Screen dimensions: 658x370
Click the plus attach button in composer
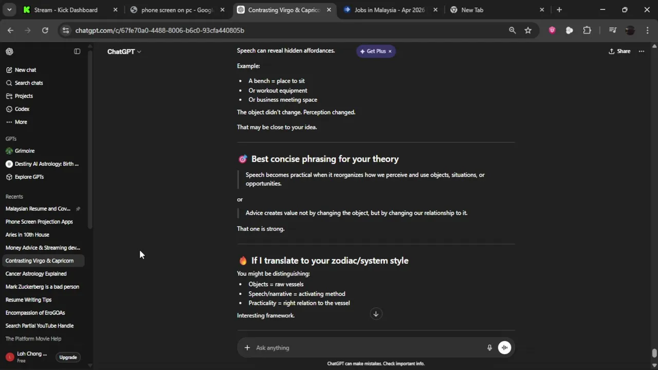click(247, 348)
